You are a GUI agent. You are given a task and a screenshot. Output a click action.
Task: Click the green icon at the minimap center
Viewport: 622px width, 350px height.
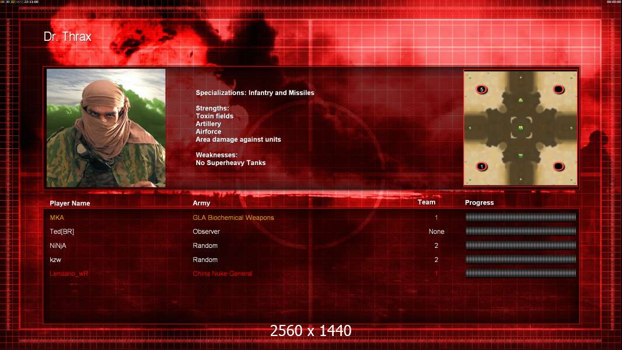pyautogui.click(x=521, y=128)
